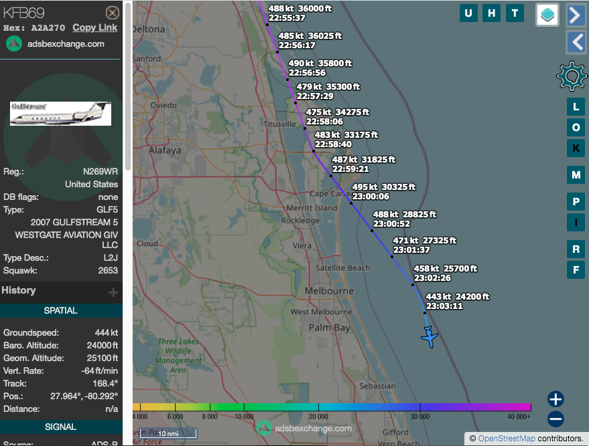Click the altitude color scale bar at 20 000
This screenshot has width=589, height=446.
click(318, 407)
